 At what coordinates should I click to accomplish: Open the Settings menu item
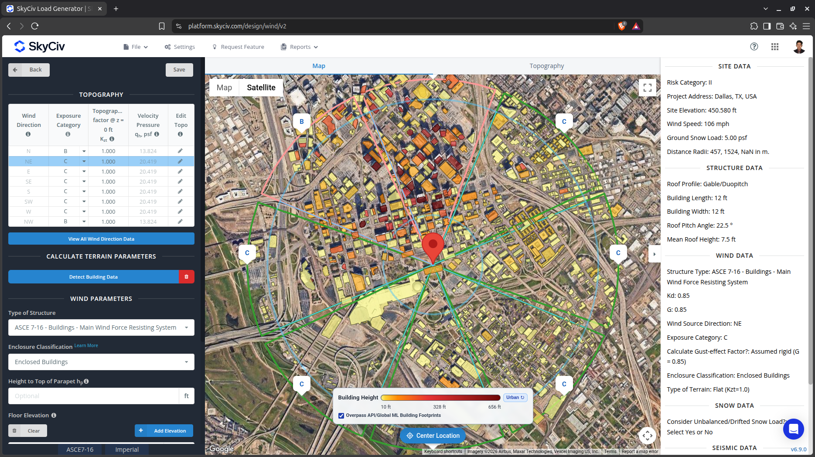click(180, 47)
